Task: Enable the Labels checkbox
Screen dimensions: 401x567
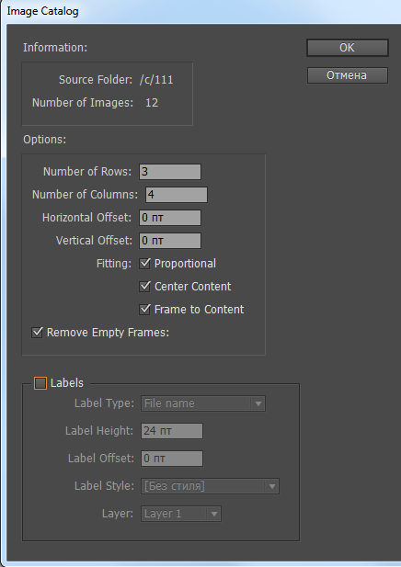Action: click(x=40, y=383)
